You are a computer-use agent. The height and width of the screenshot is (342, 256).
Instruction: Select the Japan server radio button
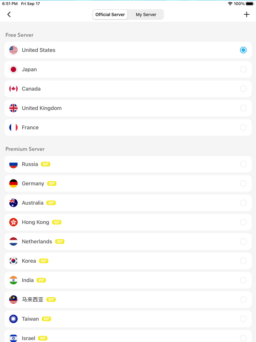coord(243,69)
